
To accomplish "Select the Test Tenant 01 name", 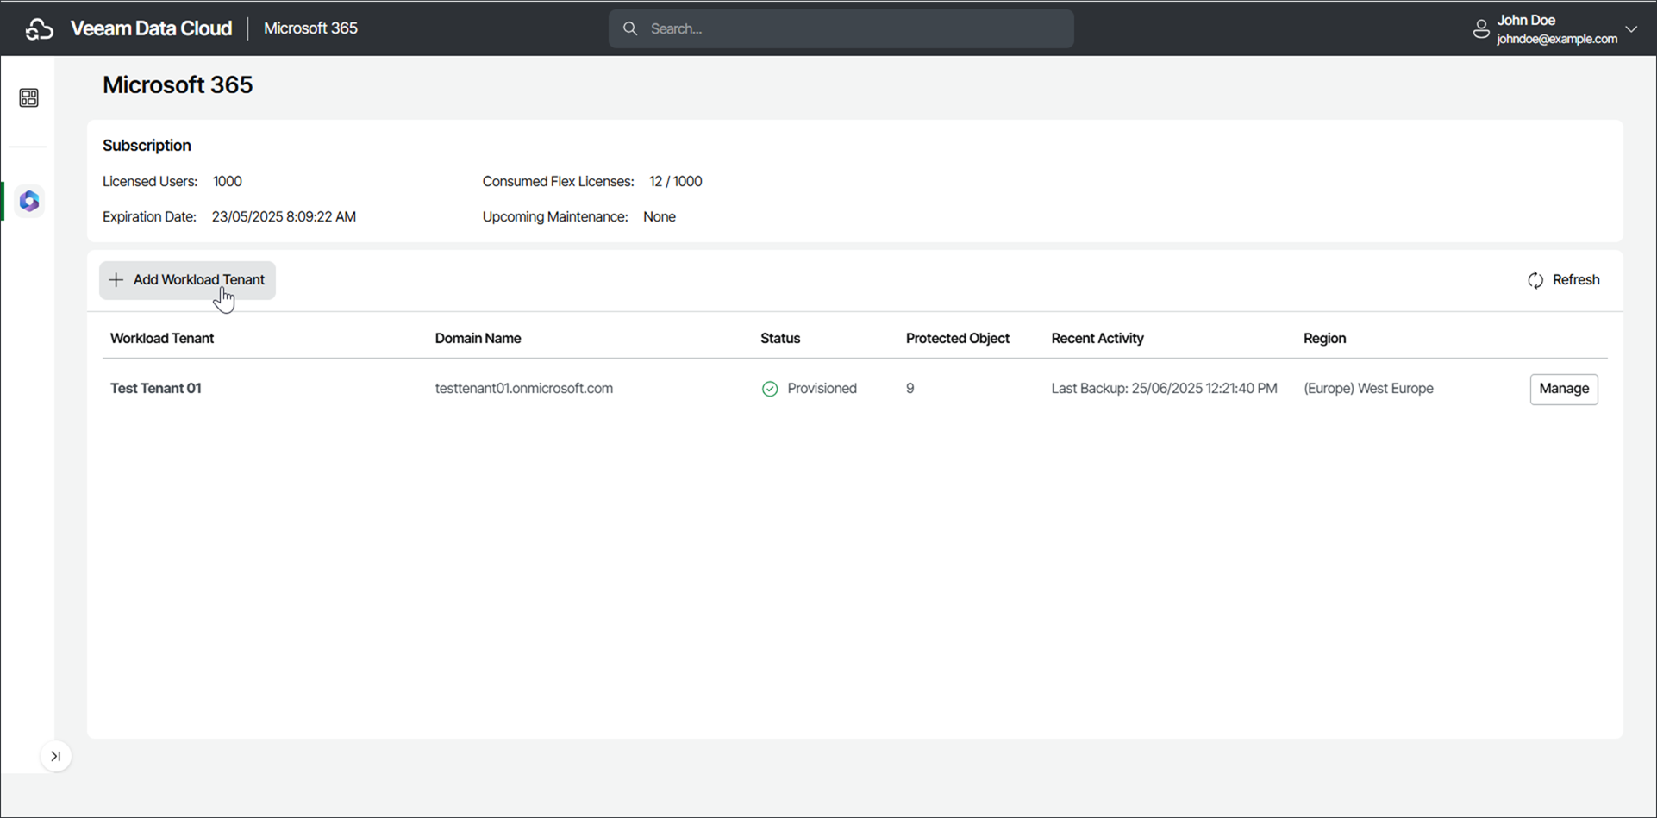I will click(156, 389).
